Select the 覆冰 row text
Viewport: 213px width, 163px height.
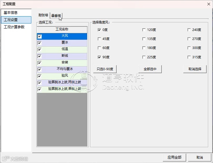65,42
